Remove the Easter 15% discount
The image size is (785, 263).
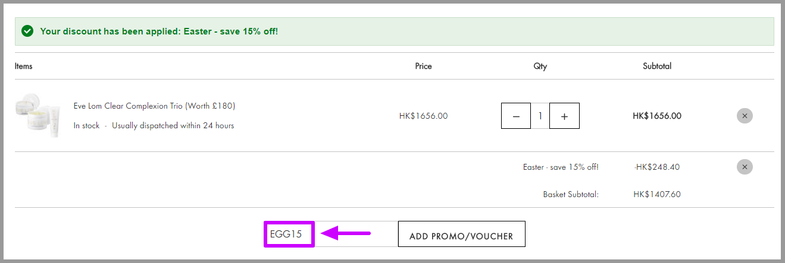click(x=745, y=167)
